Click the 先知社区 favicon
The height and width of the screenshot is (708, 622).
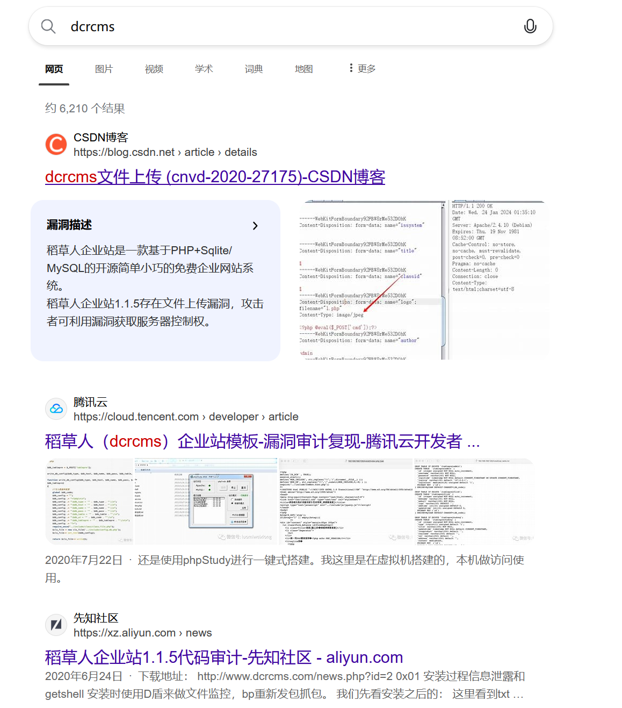coord(56,625)
